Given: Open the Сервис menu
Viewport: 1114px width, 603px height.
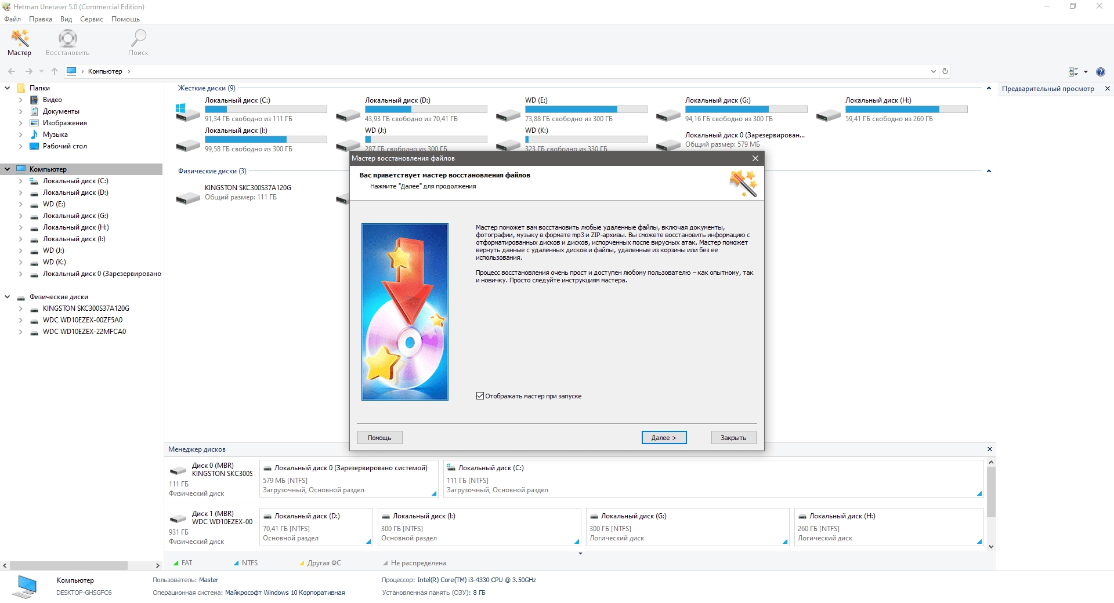Looking at the screenshot, I should 92,19.
